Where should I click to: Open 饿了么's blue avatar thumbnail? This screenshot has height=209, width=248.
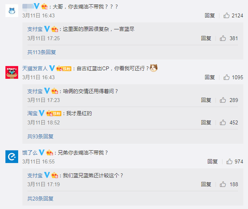(x=12, y=157)
